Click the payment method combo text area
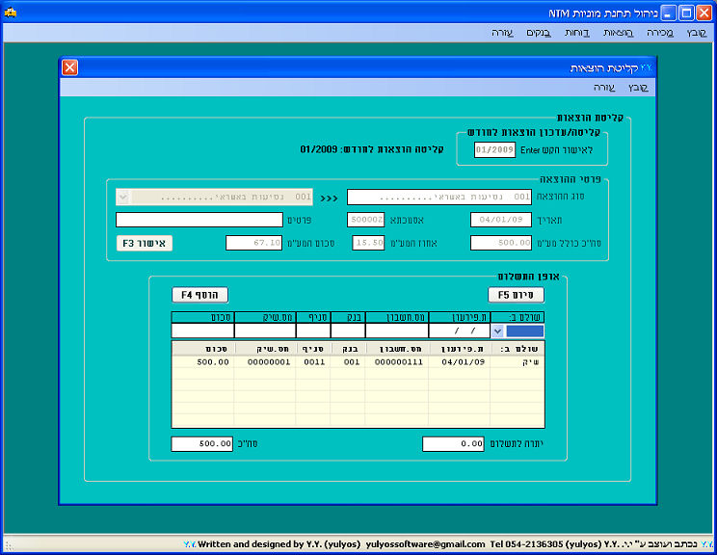 [x=524, y=330]
